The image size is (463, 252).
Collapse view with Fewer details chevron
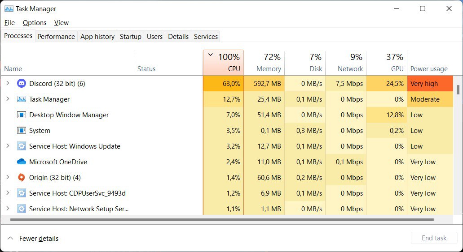click(10, 238)
